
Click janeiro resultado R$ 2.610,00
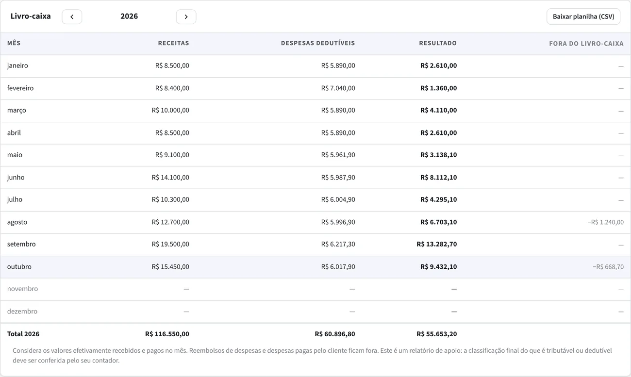439,66
